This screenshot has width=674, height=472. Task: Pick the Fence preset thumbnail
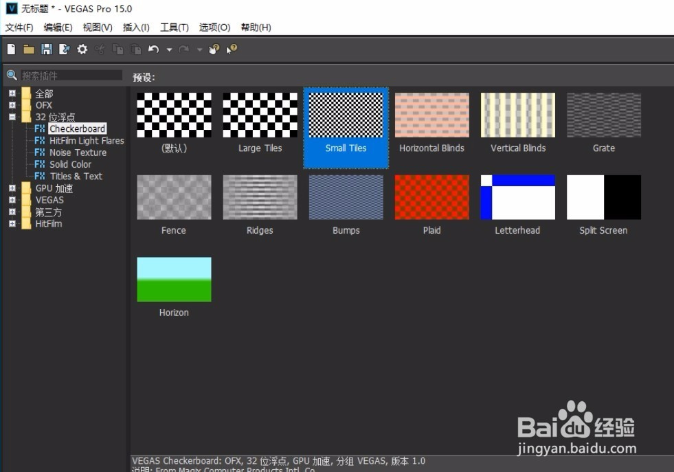pyautogui.click(x=174, y=197)
